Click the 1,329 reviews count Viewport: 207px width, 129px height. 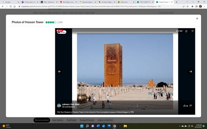60,22
